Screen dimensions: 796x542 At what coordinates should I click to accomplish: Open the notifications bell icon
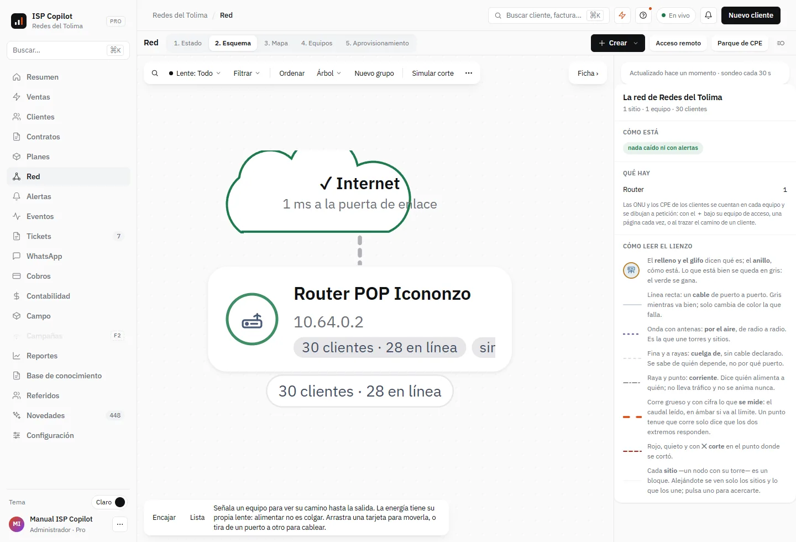(709, 15)
